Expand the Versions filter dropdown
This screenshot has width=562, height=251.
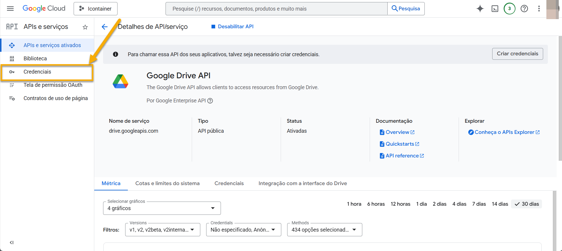(163, 230)
